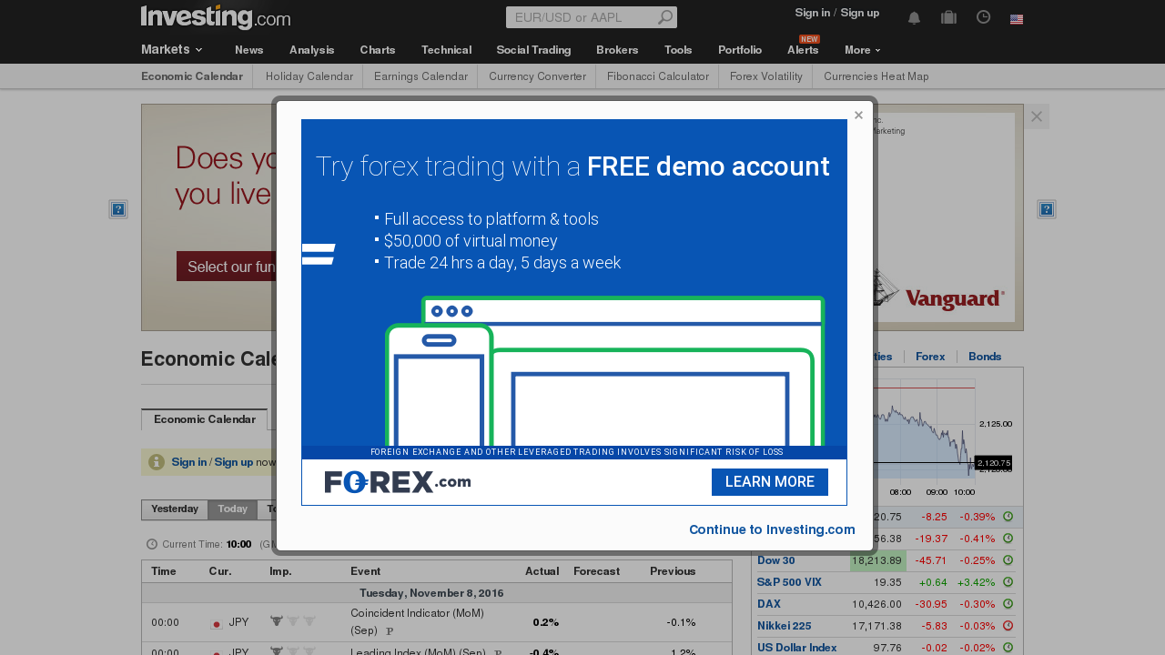Open Currency Converter submenu link
The height and width of the screenshot is (655, 1165).
click(537, 76)
